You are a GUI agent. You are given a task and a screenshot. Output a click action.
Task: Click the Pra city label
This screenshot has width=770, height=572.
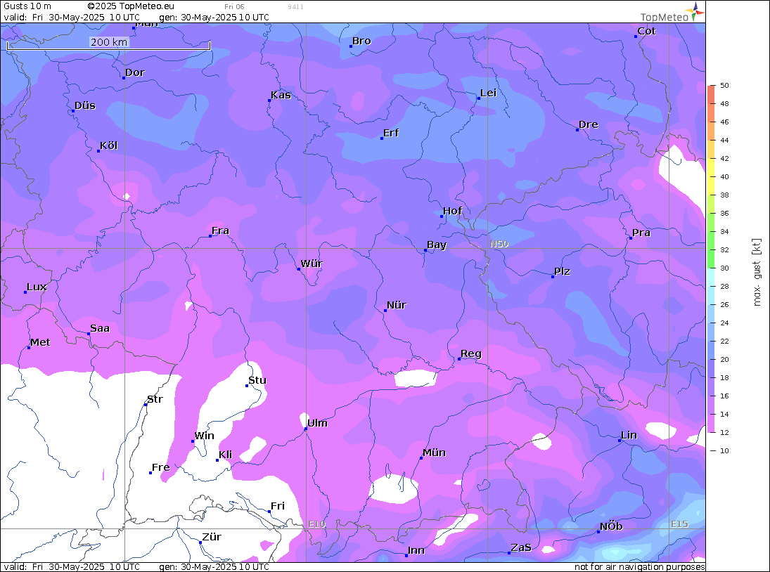point(641,233)
